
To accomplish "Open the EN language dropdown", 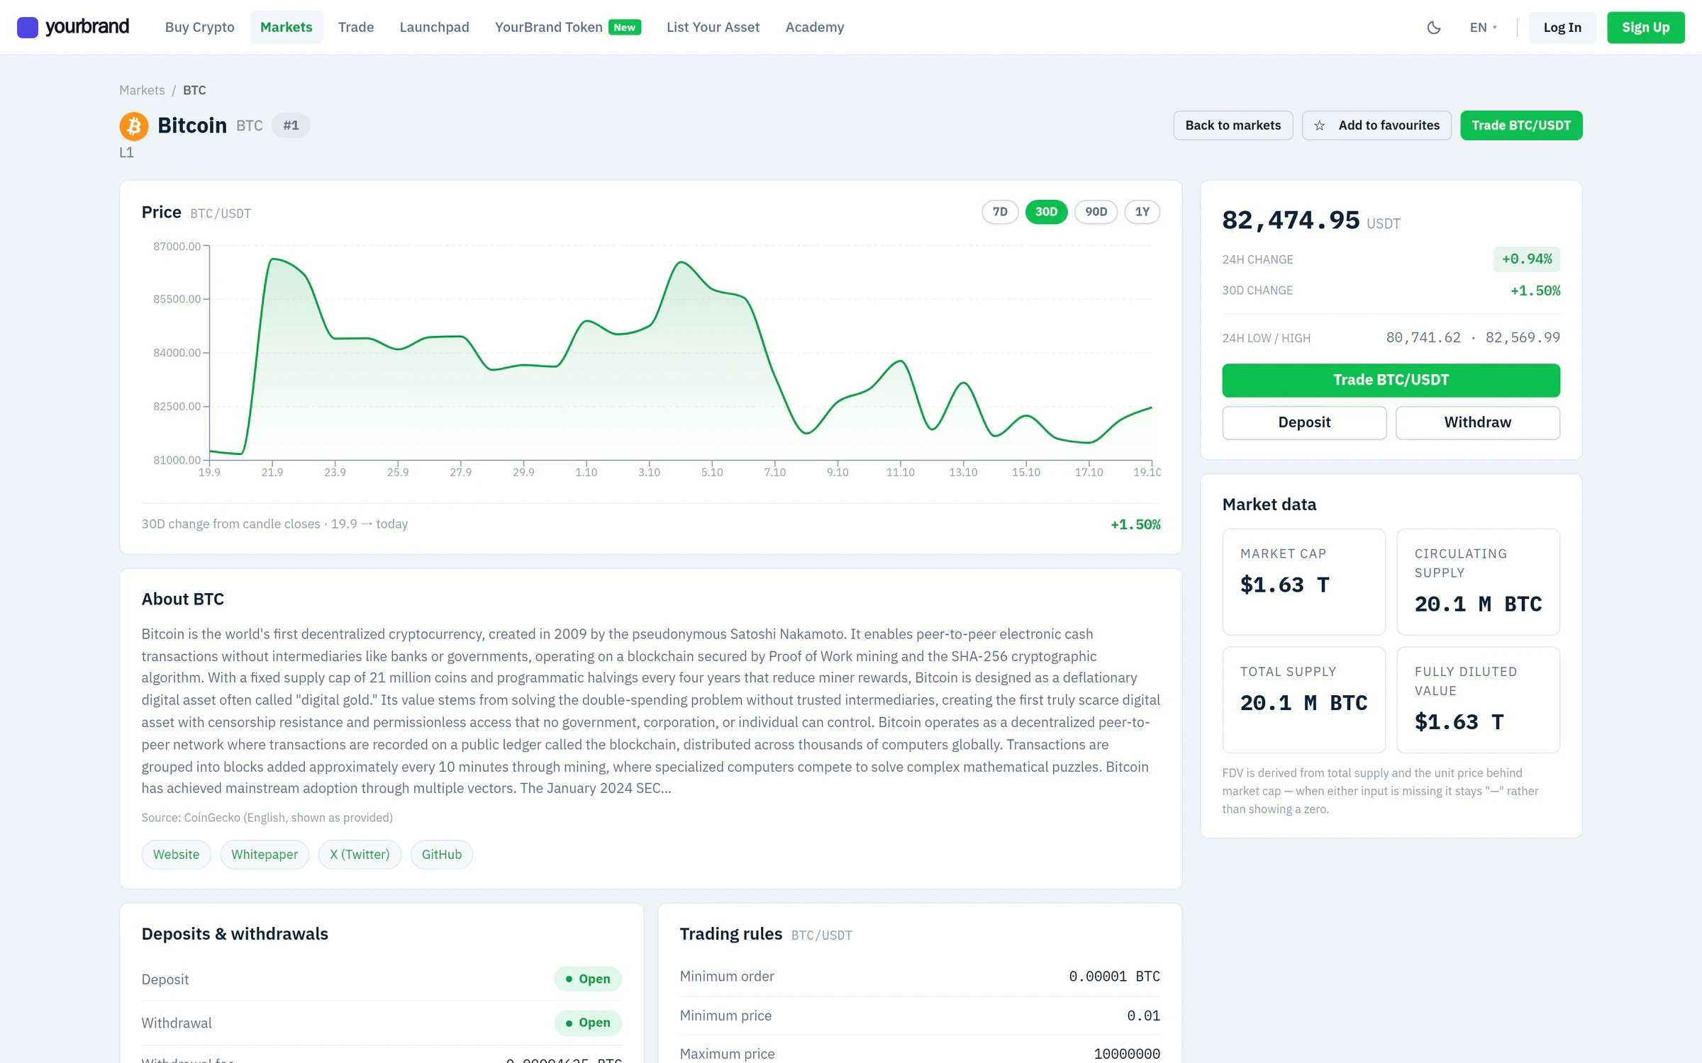I will click(1483, 27).
